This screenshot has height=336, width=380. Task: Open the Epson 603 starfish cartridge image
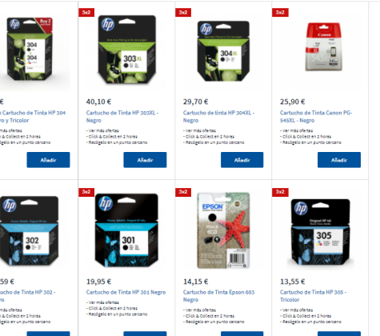pos(223,230)
